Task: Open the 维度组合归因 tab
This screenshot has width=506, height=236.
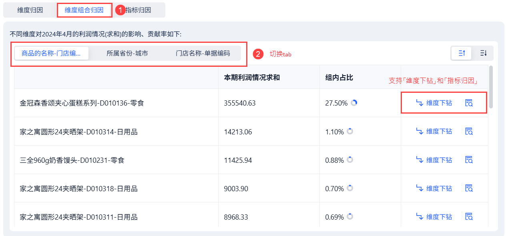Action: pos(84,10)
